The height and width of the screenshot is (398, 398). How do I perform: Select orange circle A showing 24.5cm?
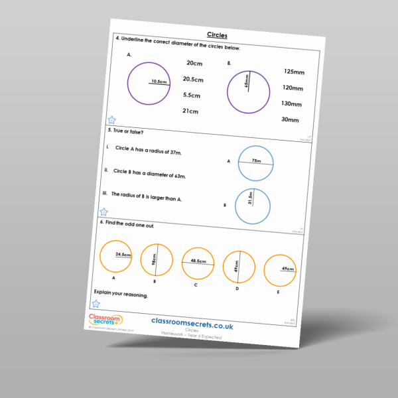[x=117, y=256]
